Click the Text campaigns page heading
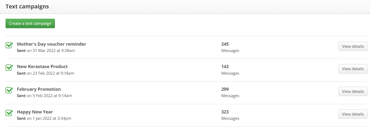 point(27,7)
